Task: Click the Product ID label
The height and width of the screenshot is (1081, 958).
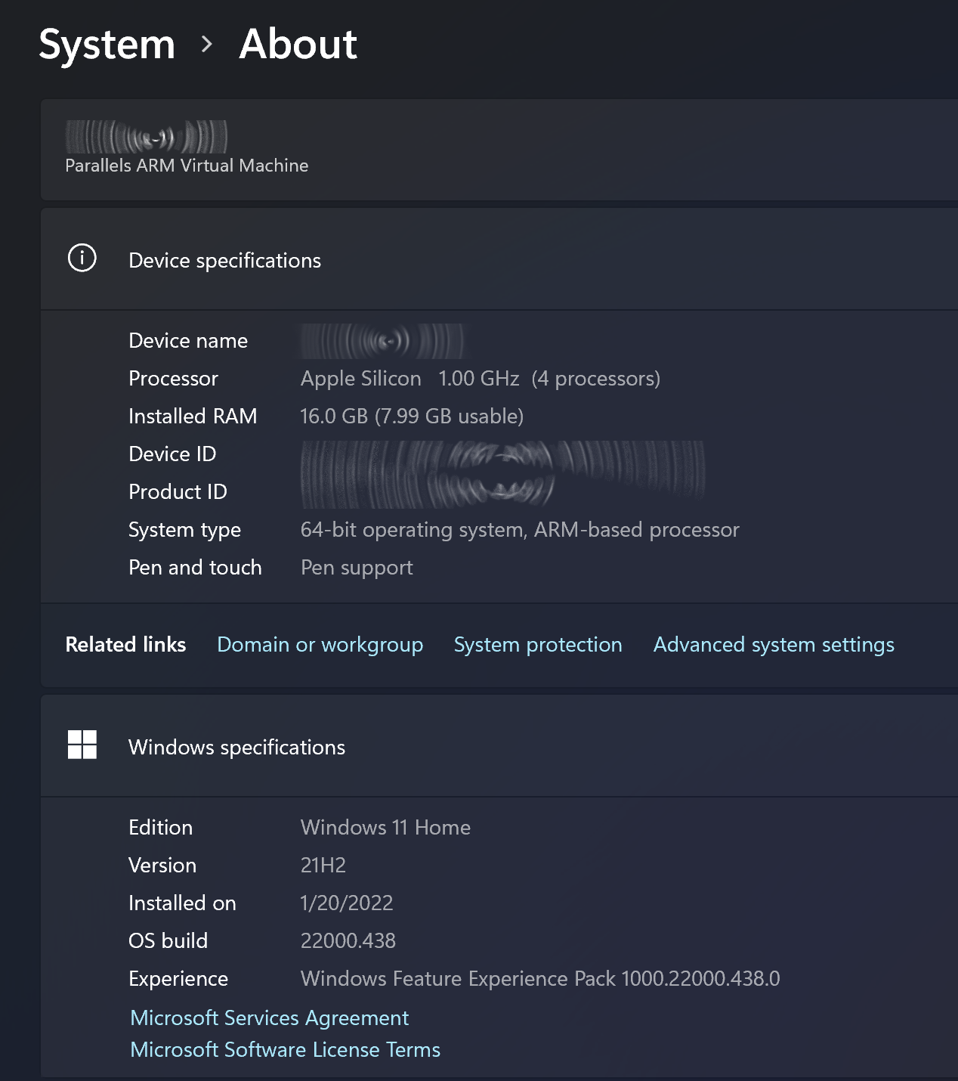Action: pyautogui.click(x=178, y=492)
